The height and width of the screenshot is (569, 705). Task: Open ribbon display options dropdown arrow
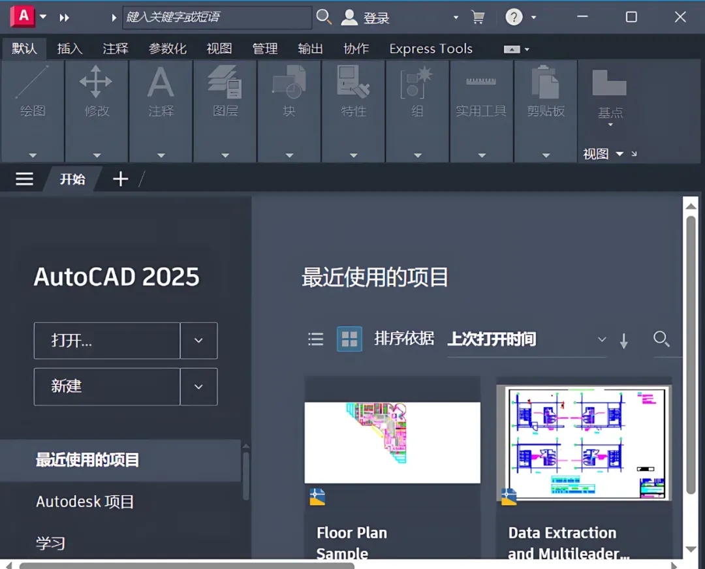point(527,50)
